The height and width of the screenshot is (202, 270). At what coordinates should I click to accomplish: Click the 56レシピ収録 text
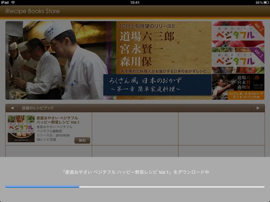46,140
